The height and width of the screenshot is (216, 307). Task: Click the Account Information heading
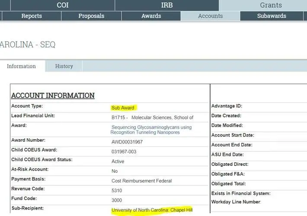53,95
